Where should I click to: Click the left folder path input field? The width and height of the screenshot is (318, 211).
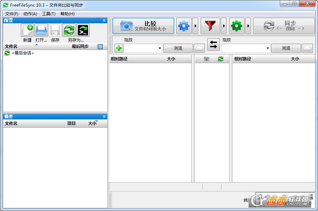pyautogui.click(x=141, y=48)
